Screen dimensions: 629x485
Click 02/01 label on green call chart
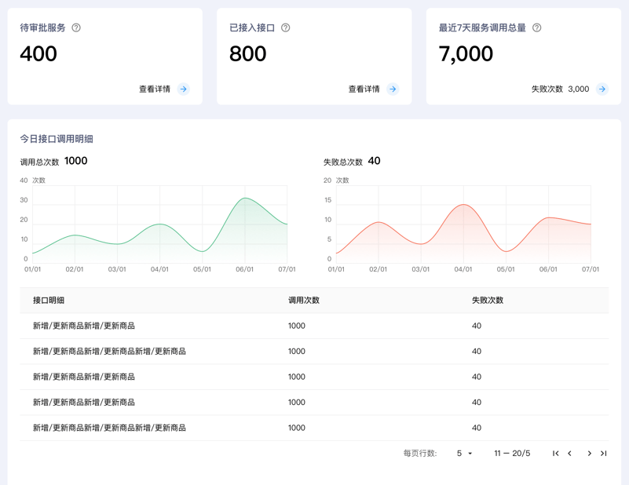75,269
